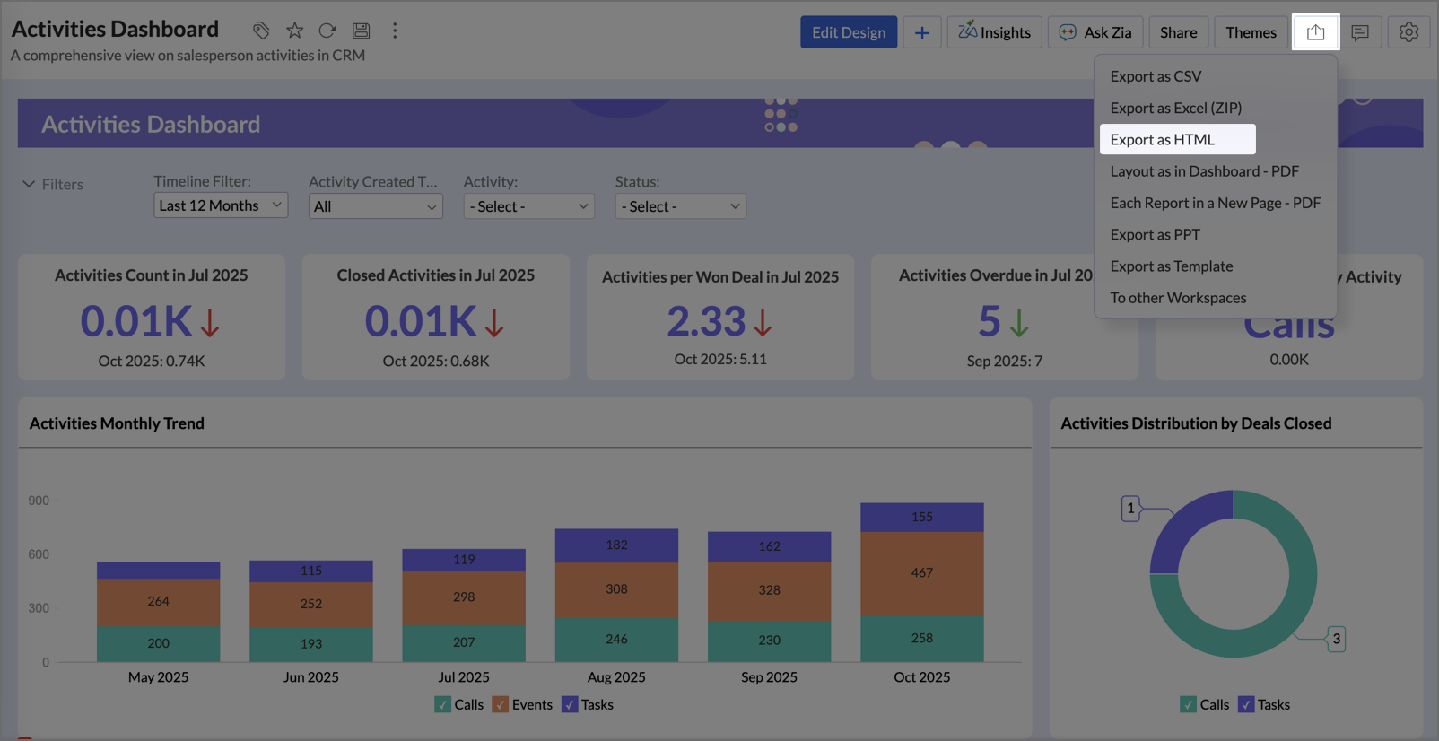Click the tag icon beside dashboard title
The height and width of the screenshot is (741, 1439).
coord(260,31)
